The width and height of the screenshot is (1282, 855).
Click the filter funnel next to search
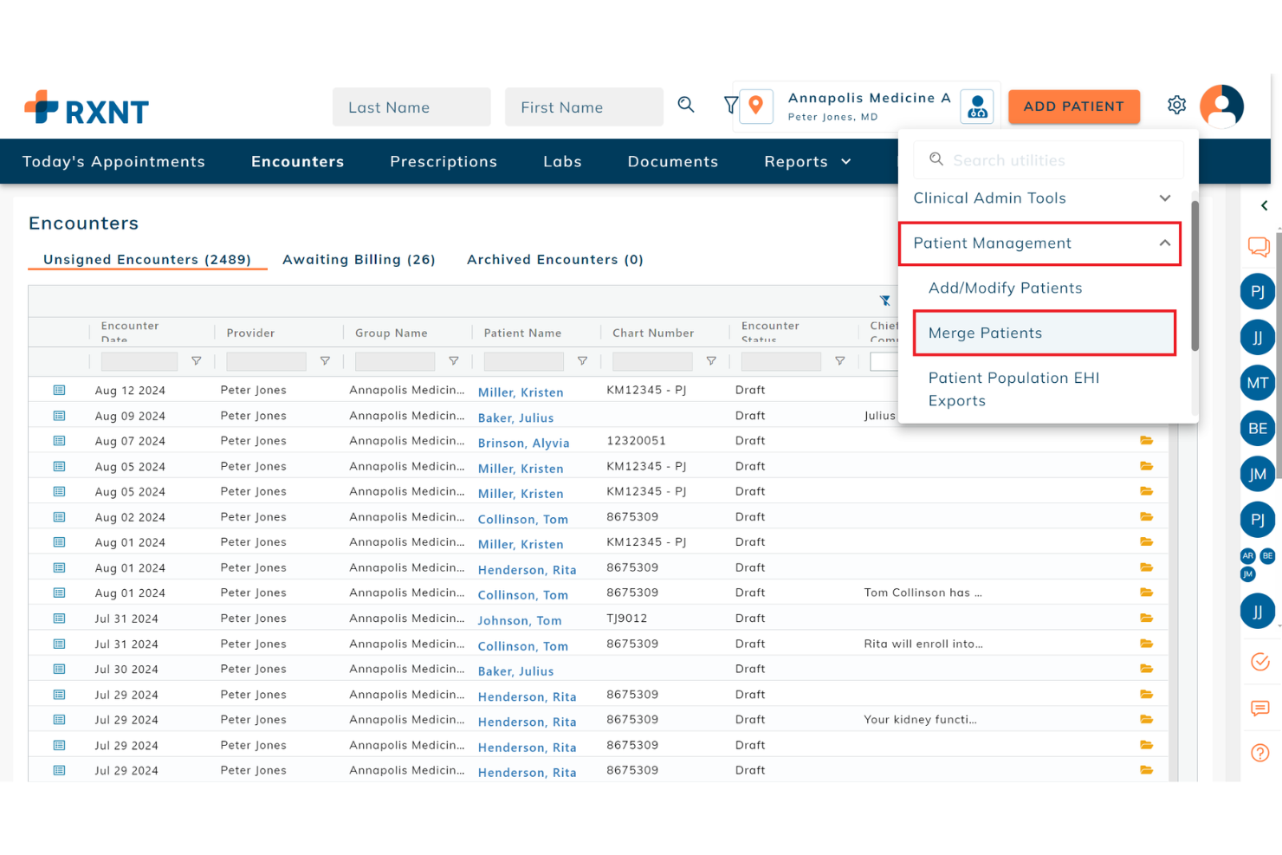point(730,105)
